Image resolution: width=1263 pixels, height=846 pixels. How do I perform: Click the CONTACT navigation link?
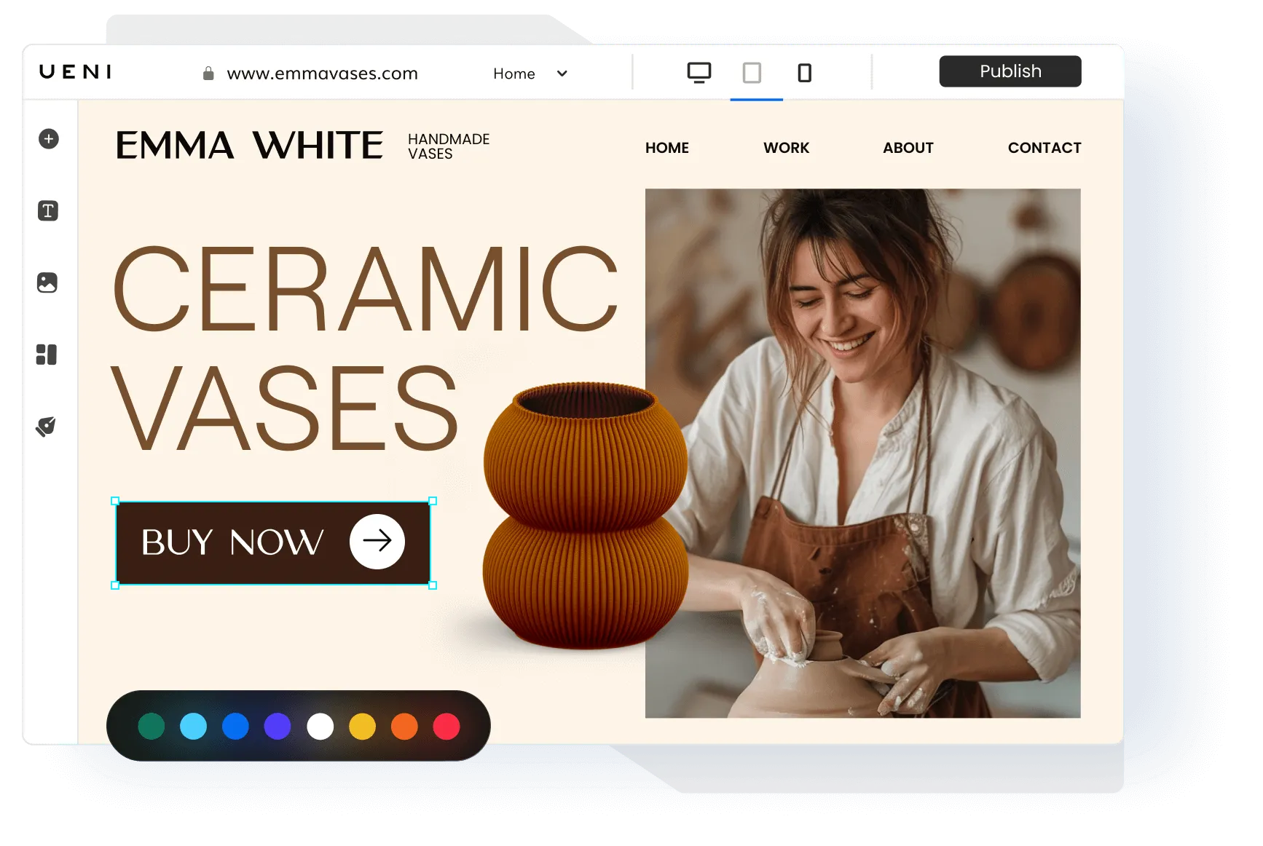click(x=1044, y=148)
